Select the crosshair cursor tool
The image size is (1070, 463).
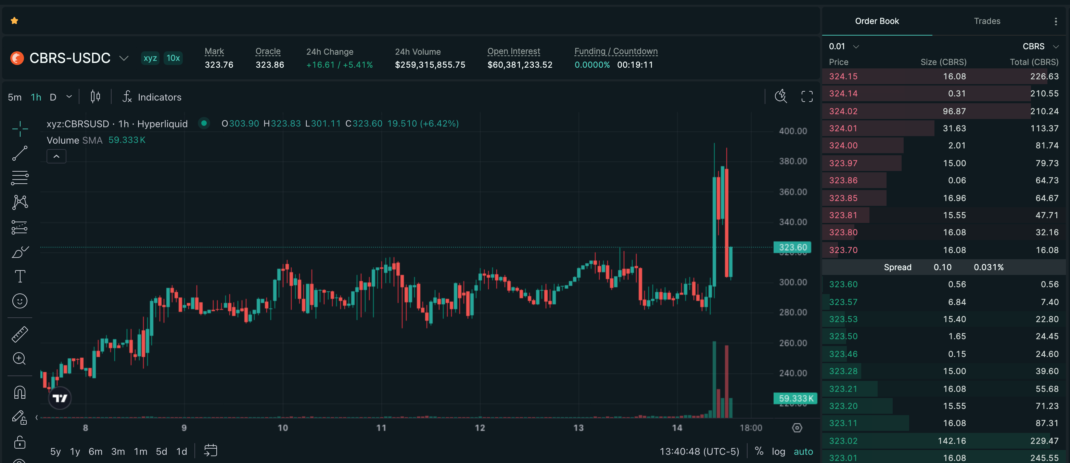pos(20,129)
